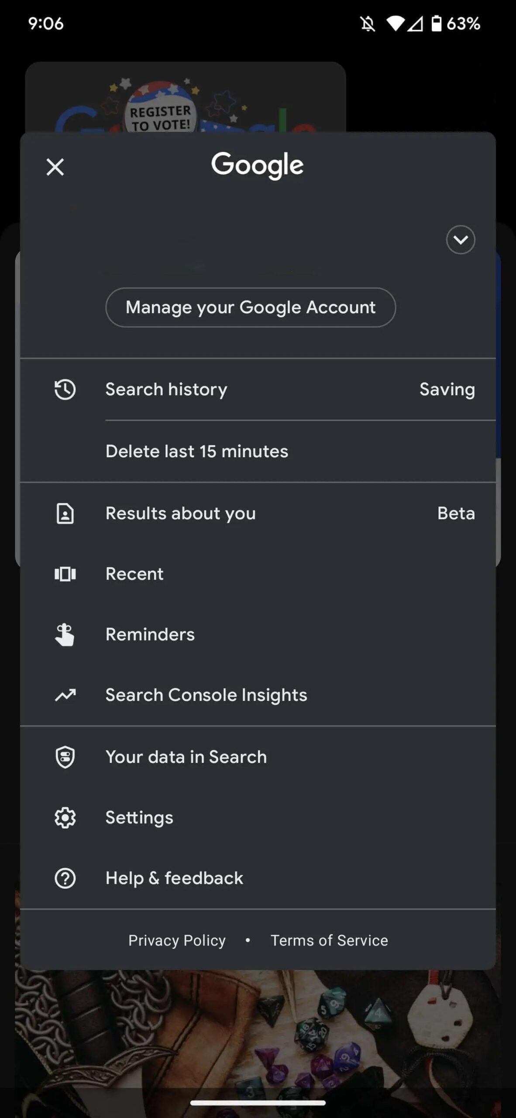The height and width of the screenshot is (1118, 516).
Task: Tap the Reminders hand icon
Action: pos(65,635)
